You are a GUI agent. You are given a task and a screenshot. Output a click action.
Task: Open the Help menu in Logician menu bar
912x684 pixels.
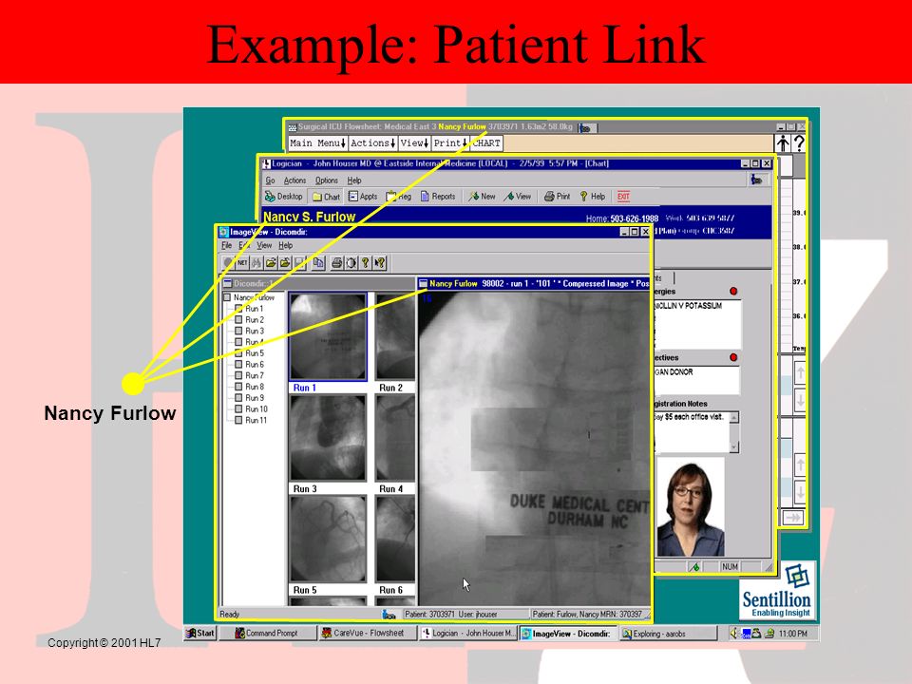(354, 180)
